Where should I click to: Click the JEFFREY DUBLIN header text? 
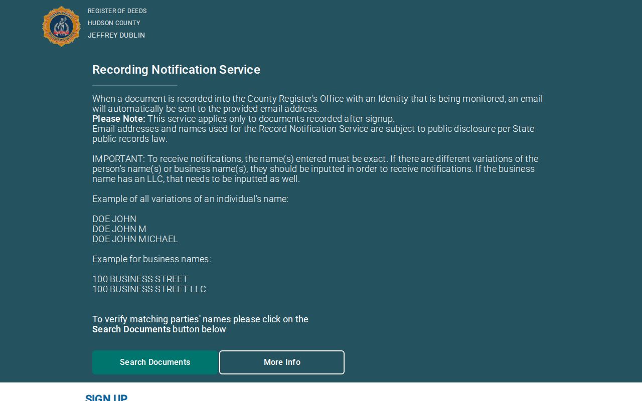coord(116,35)
